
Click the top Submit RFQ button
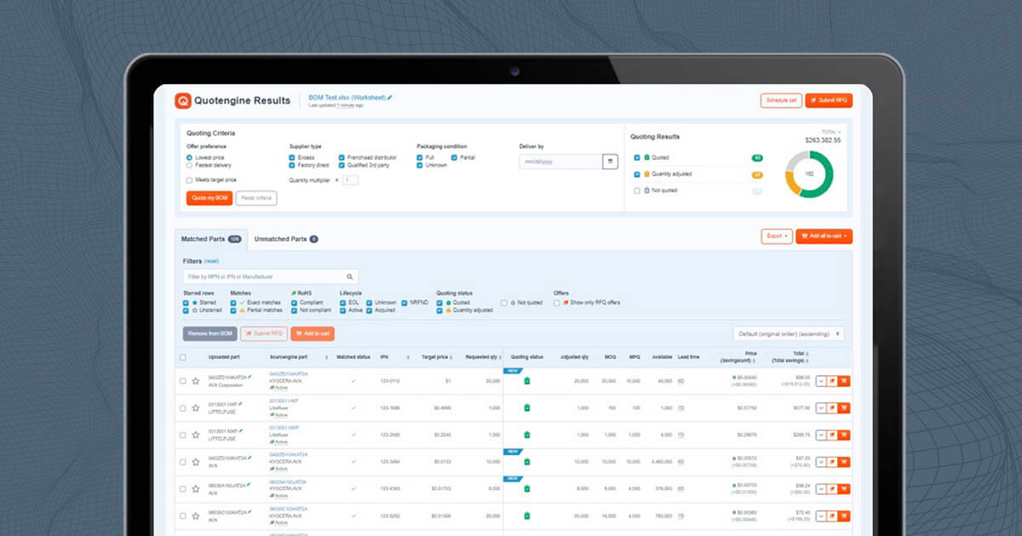tap(829, 100)
